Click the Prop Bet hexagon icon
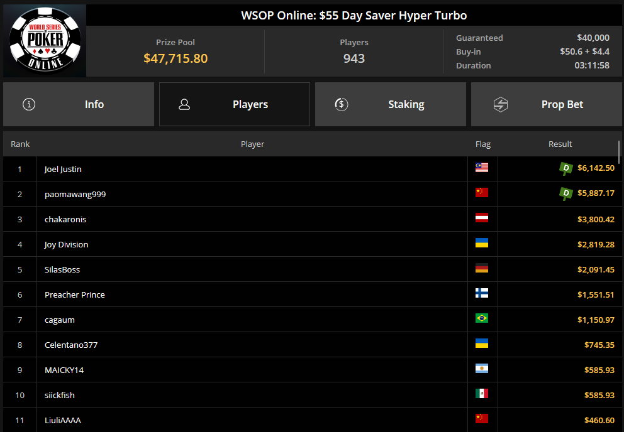 [x=500, y=104]
